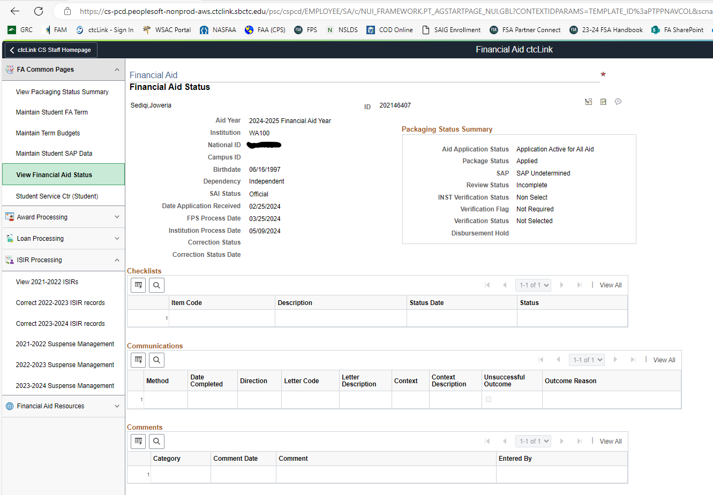
Task: Click the comment bubble icon beside student ID
Action: [x=618, y=102]
